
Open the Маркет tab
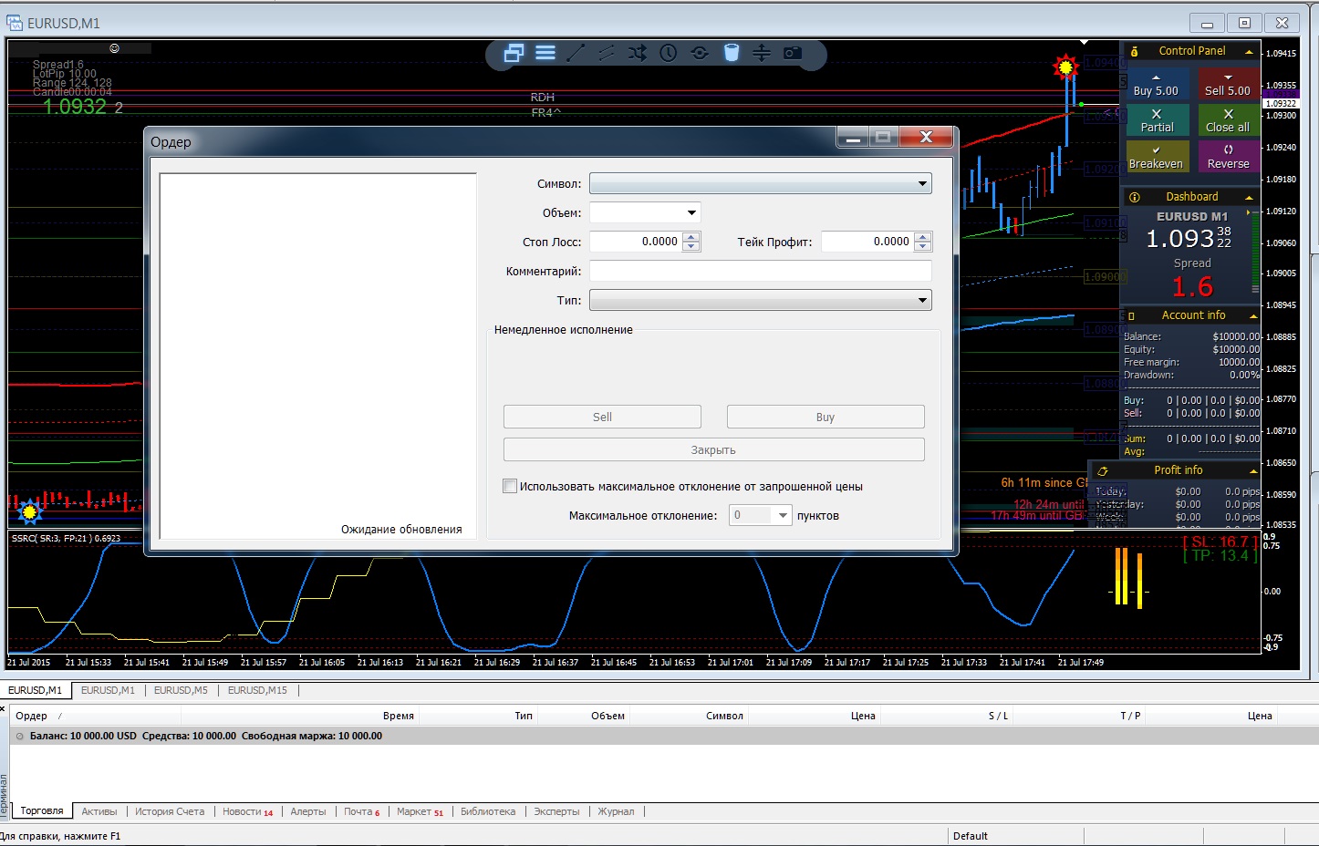(420, 811)
